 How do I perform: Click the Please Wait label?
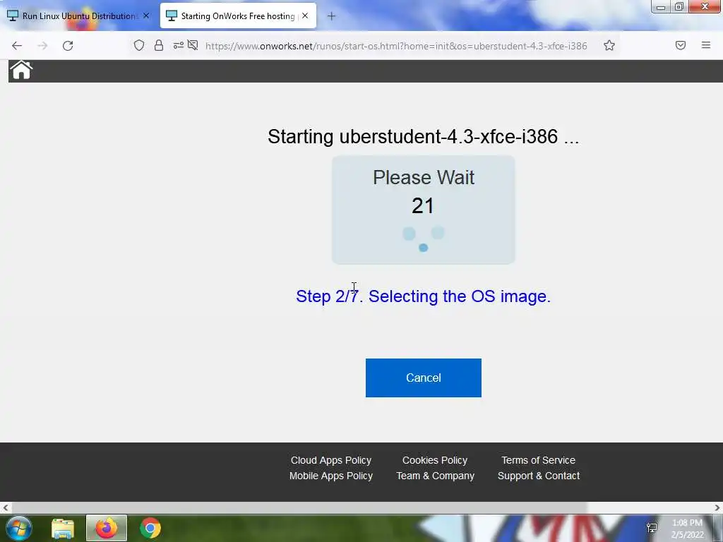(424, 177)
